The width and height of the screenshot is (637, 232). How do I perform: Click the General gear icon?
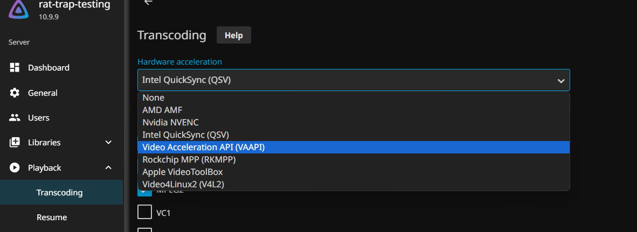15,93
